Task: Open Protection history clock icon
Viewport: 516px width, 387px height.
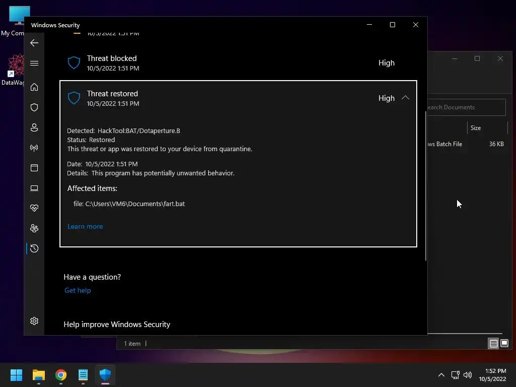Action: 34,248
